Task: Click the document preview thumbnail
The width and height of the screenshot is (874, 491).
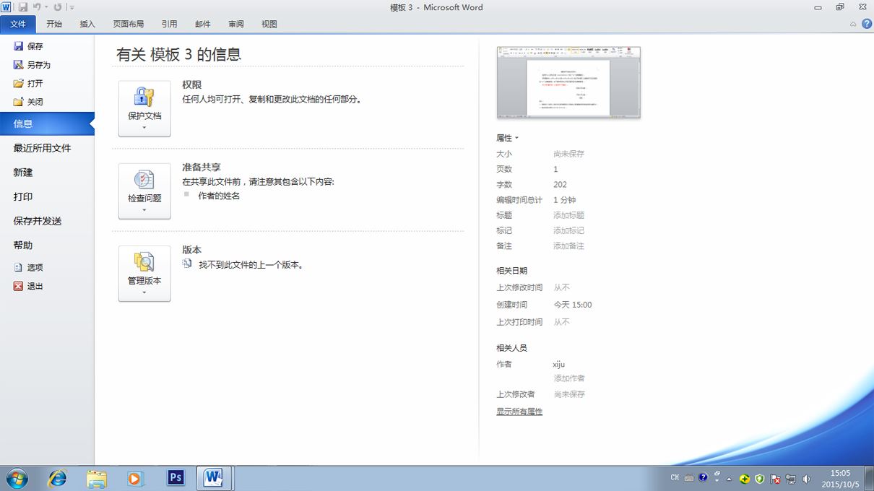Action: [x=568, y=82]
